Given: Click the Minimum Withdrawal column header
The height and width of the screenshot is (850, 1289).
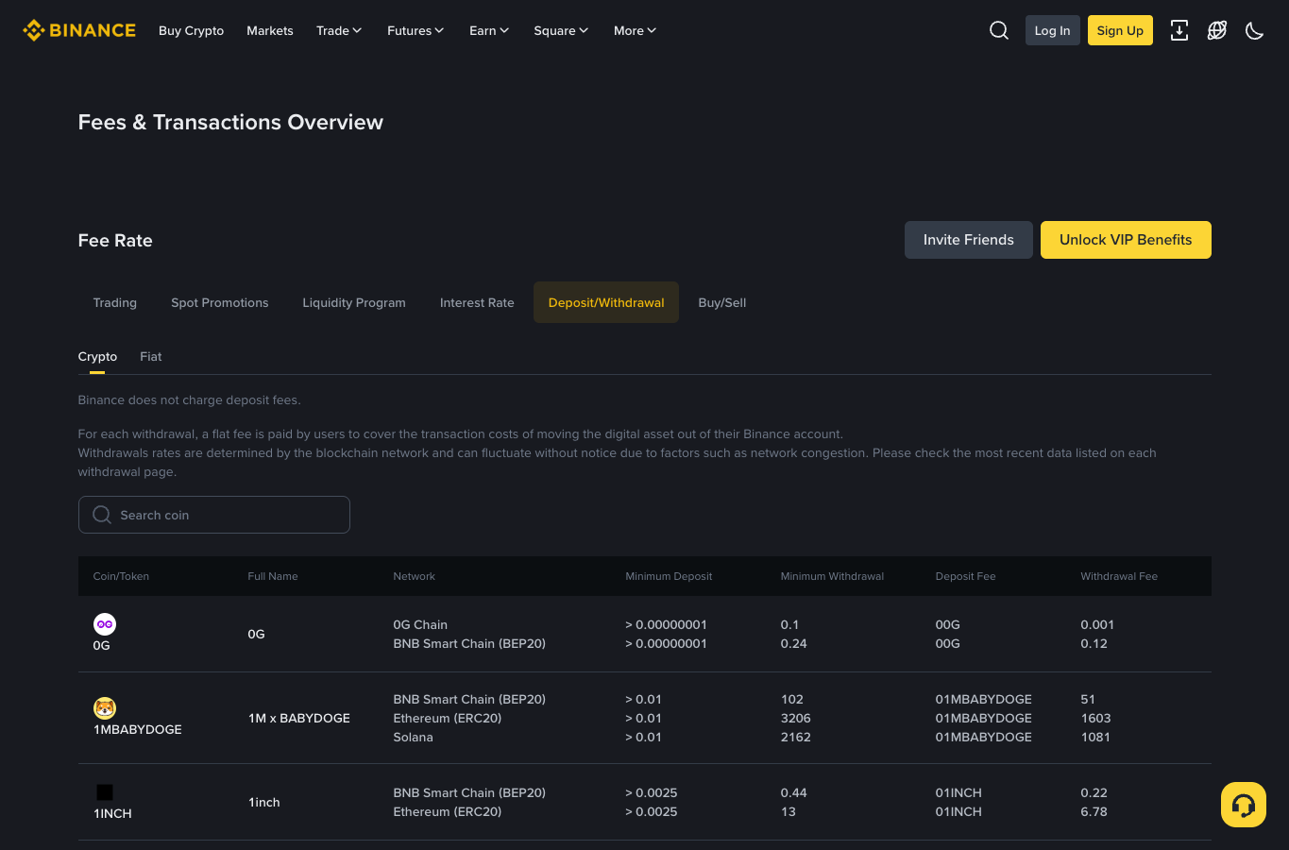Looking at the screenshot, I should (x=832, y=576).
